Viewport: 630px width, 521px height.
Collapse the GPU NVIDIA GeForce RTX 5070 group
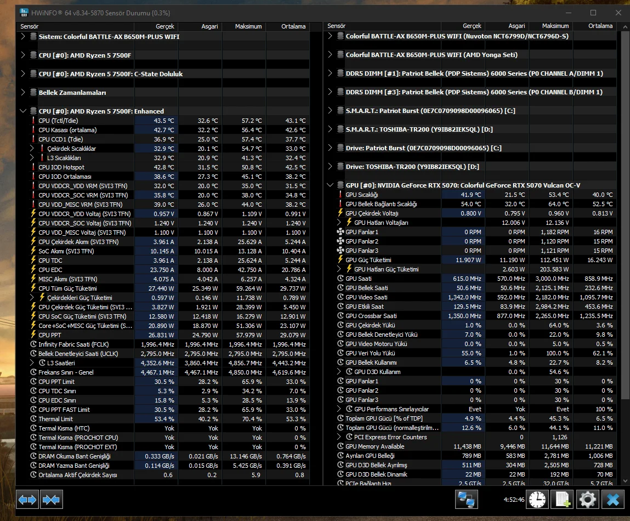(x=330, y=185)
